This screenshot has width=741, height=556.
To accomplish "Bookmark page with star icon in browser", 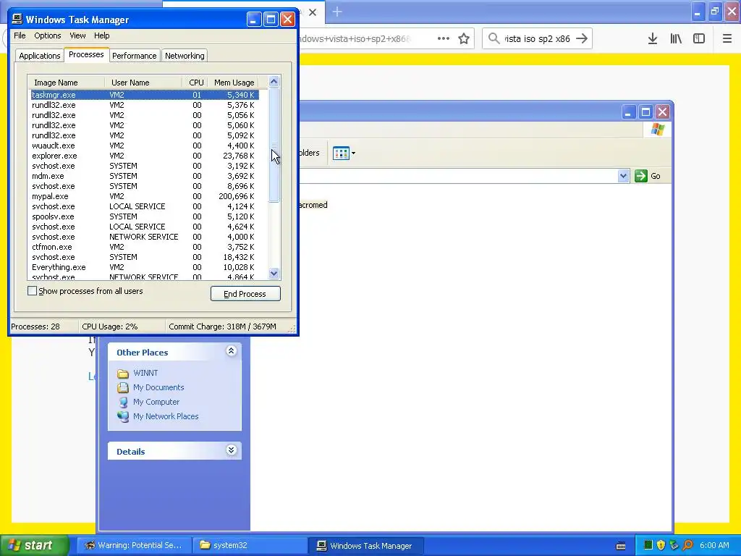I will pos(464,39).
